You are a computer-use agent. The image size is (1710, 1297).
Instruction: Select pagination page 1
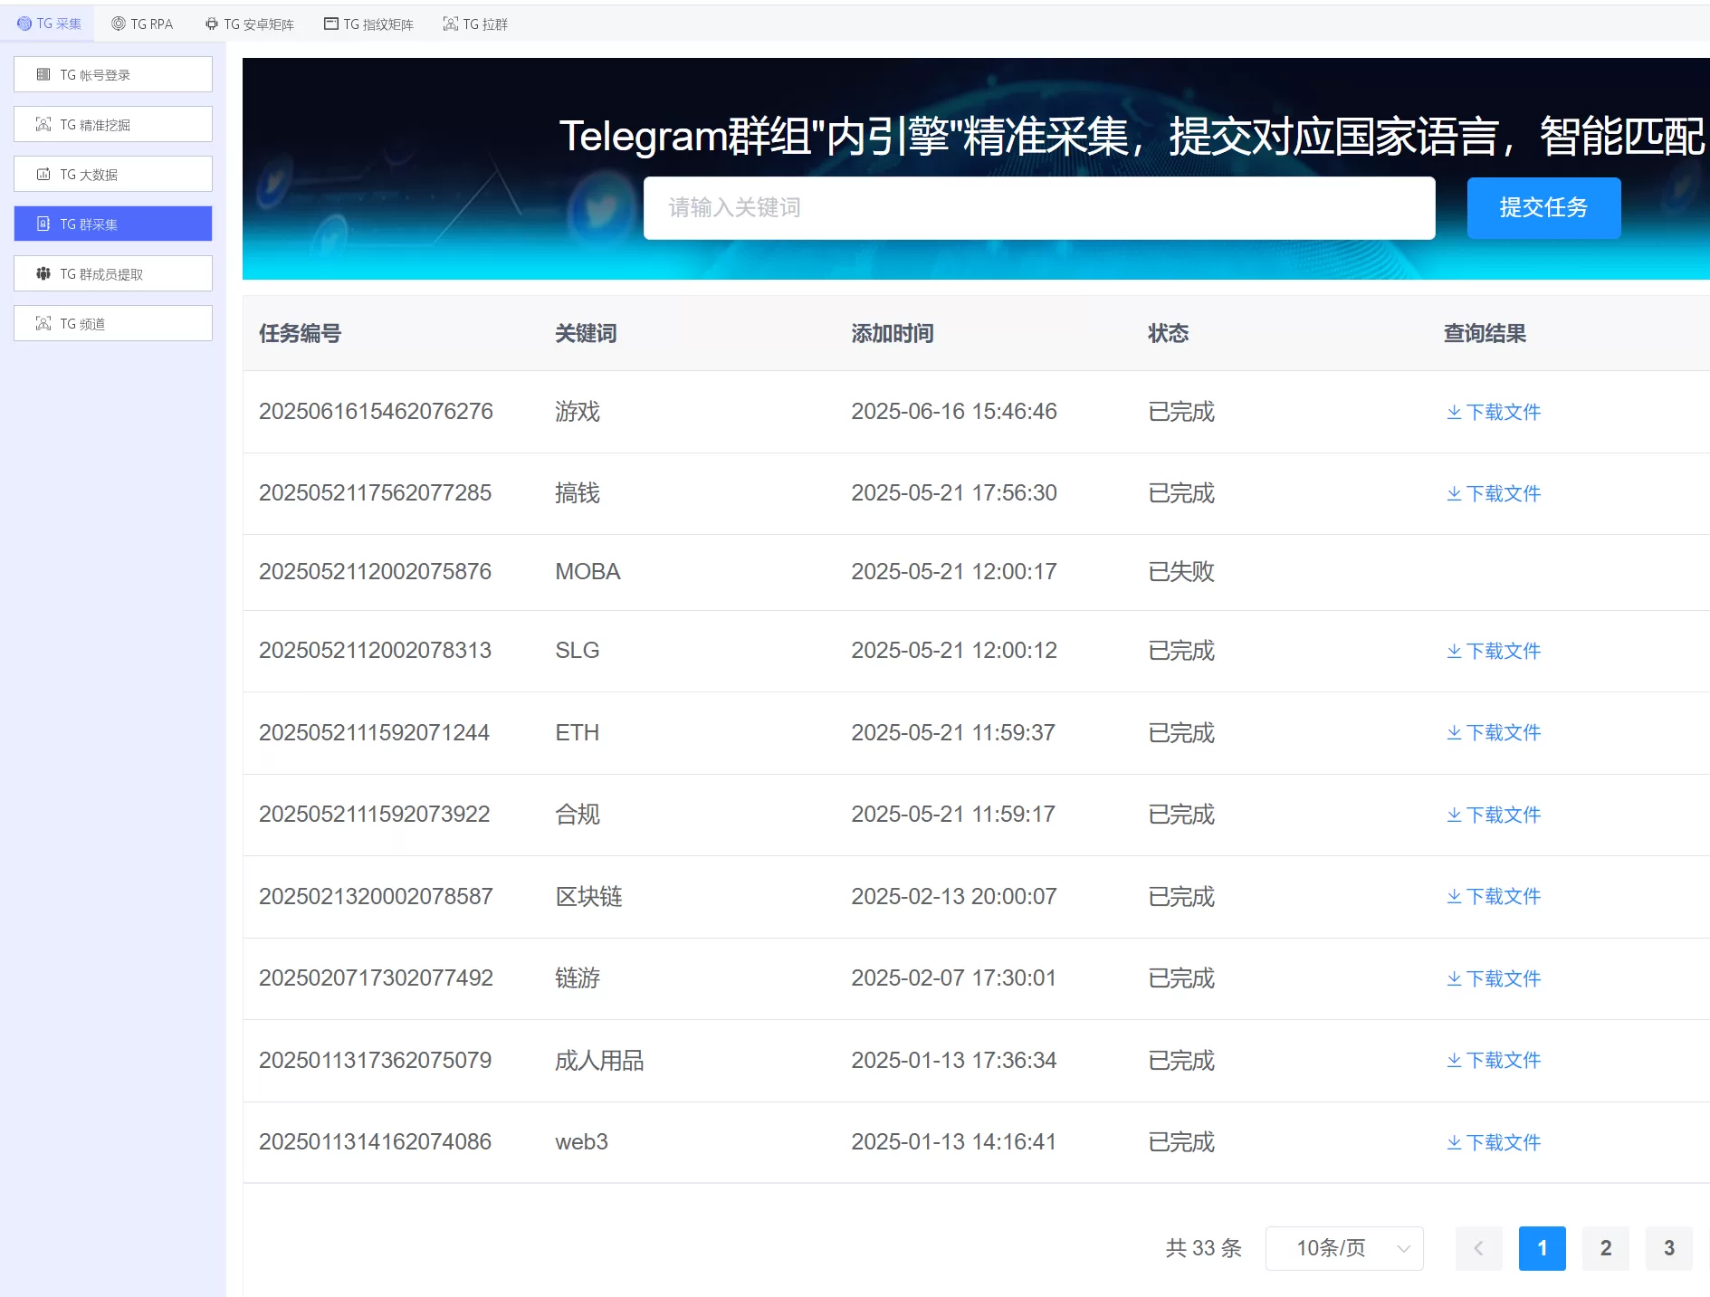click(1543, 1248)
